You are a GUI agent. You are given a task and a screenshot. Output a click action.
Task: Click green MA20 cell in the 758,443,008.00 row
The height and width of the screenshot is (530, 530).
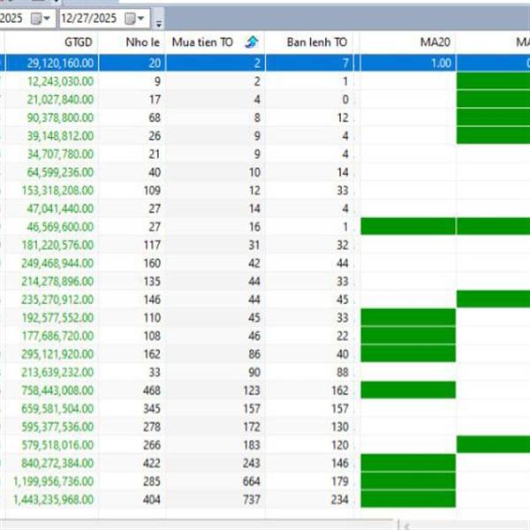point(408,390)
